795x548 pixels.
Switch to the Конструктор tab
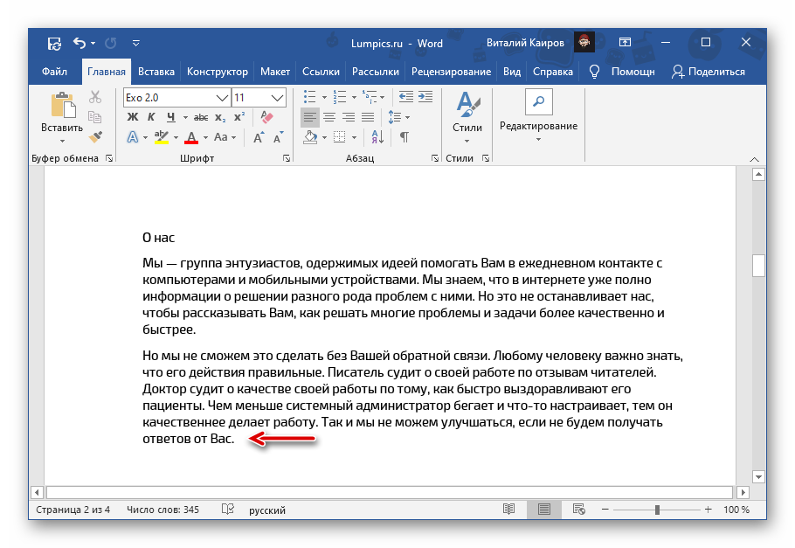[217, 72]
